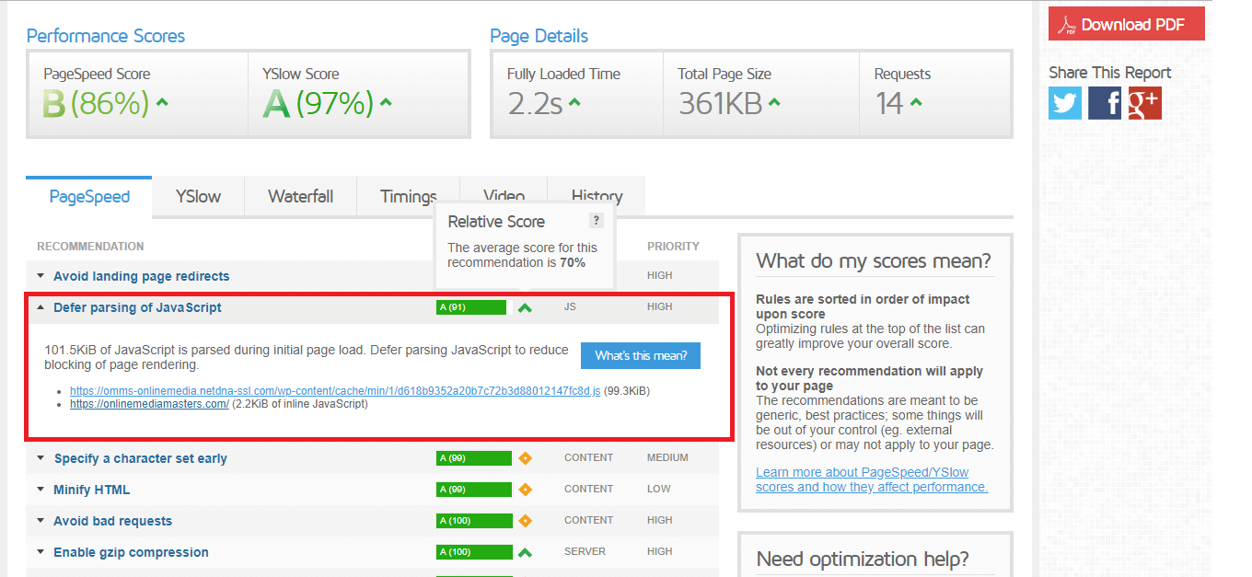Click orange diamond icon beside Specify a character set
The width and height of the screenshot is (1252, 577).
(x=525, y=458)
